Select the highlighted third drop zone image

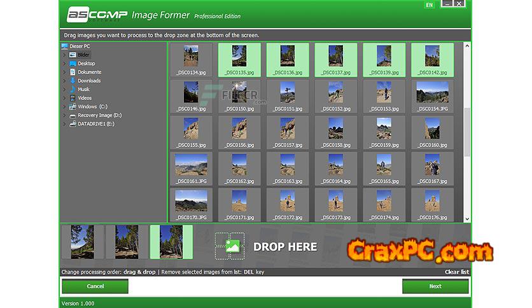[171, 242]
